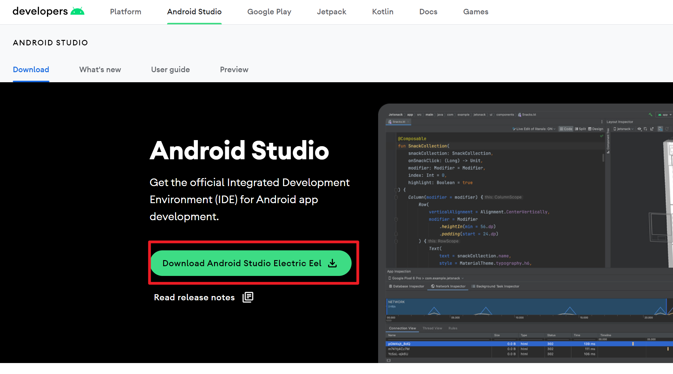This screenshot has height=374, width=673.
Task: Open the Android Studio tab
Action: (194, 12)
